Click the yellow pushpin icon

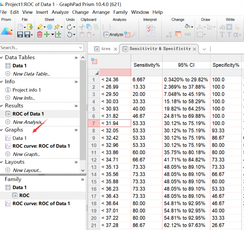click(57, 27)
